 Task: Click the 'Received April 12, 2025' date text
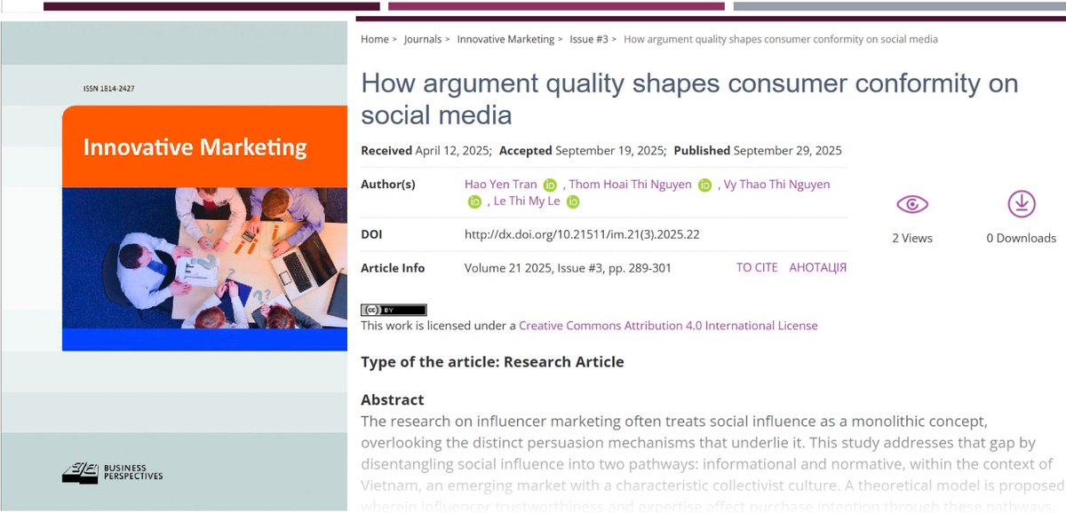426,151
